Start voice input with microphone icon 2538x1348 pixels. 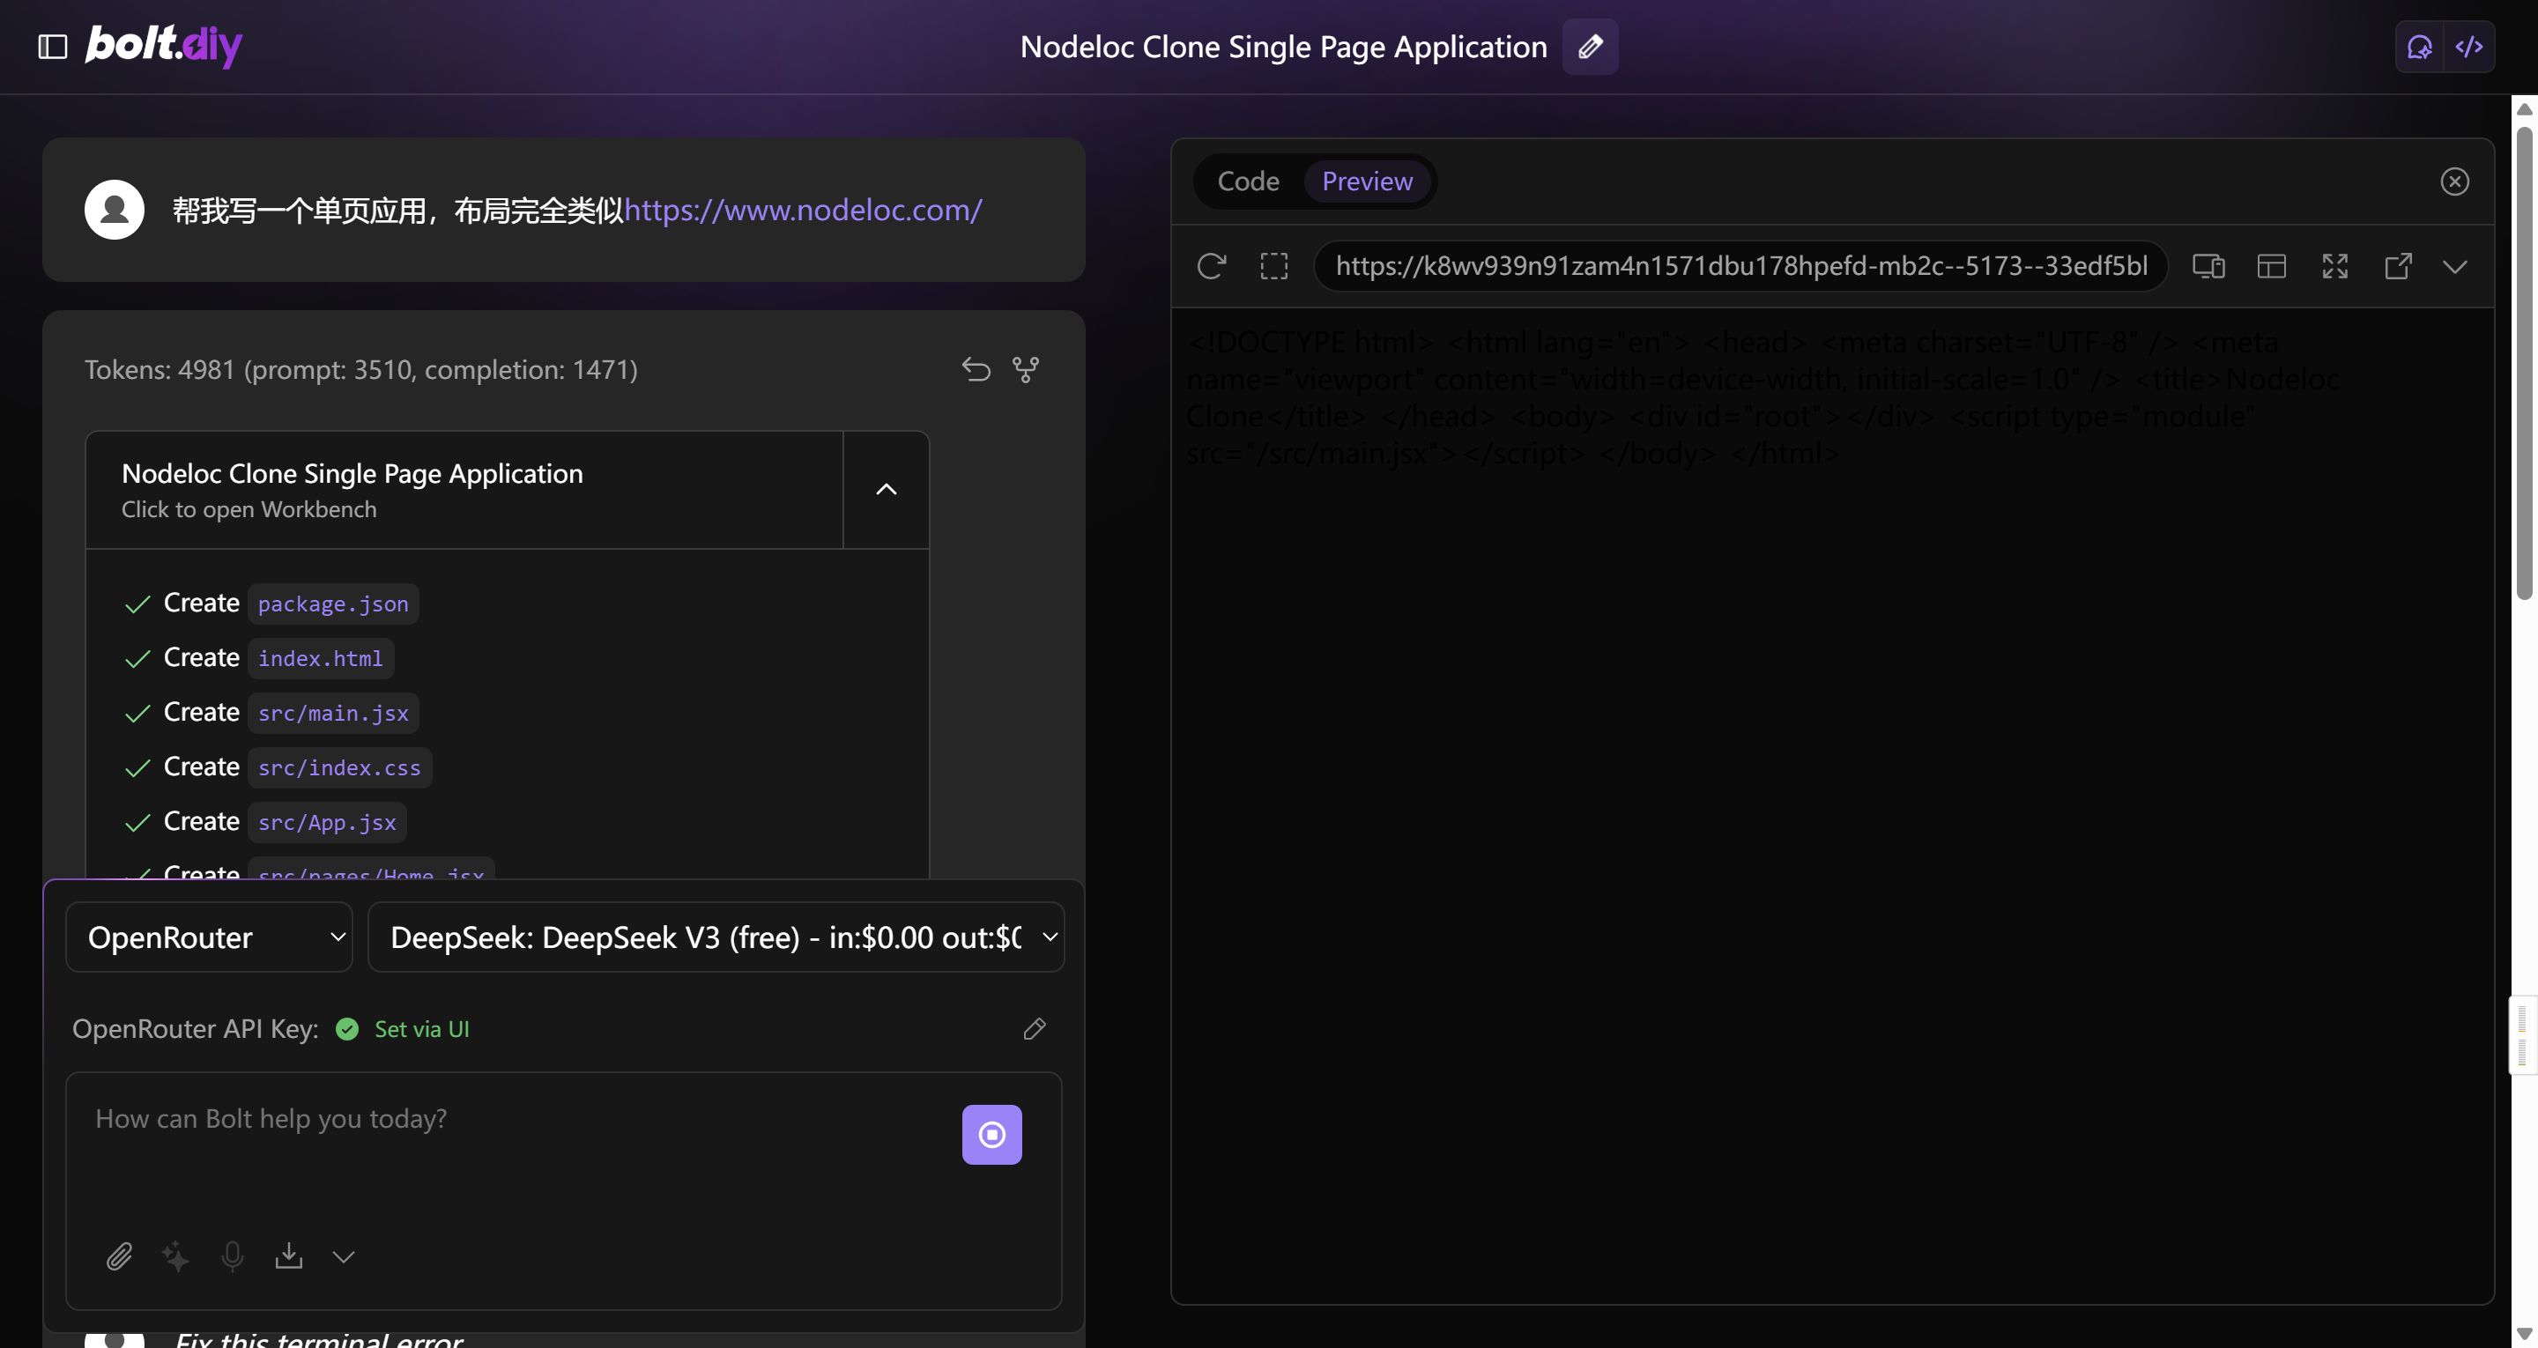pyautogui.click(x=233, y=1255)
